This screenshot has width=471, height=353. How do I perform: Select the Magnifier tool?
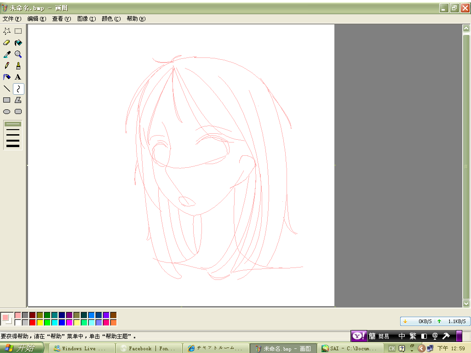(18, 54)
